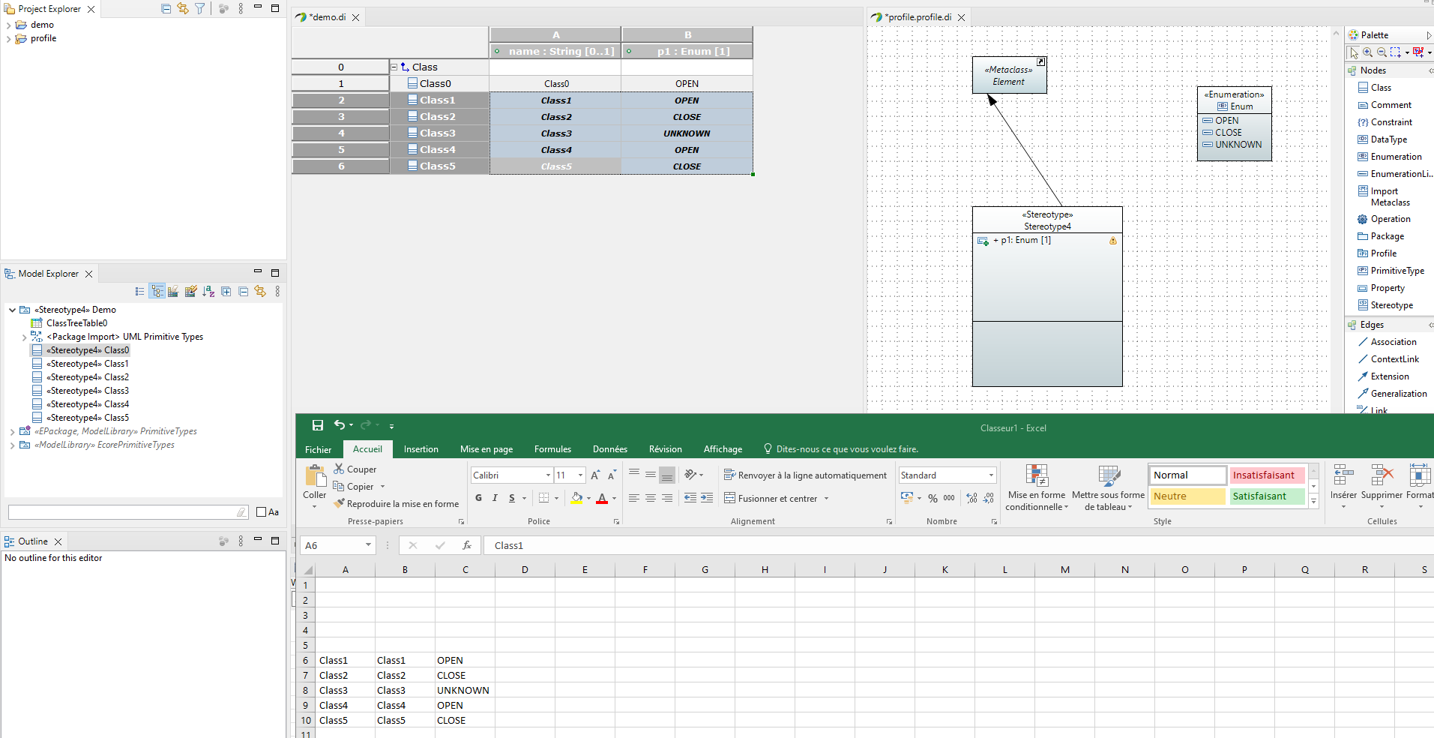Select Enumeration in the palette Nodes

click(1396, 157)
